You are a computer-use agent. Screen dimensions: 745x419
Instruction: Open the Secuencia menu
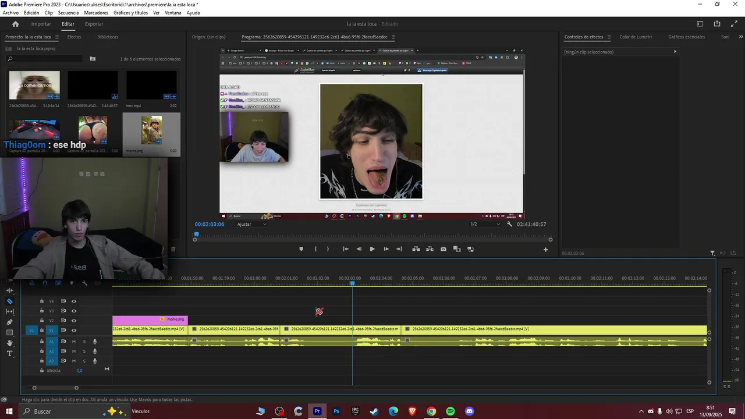68,13
